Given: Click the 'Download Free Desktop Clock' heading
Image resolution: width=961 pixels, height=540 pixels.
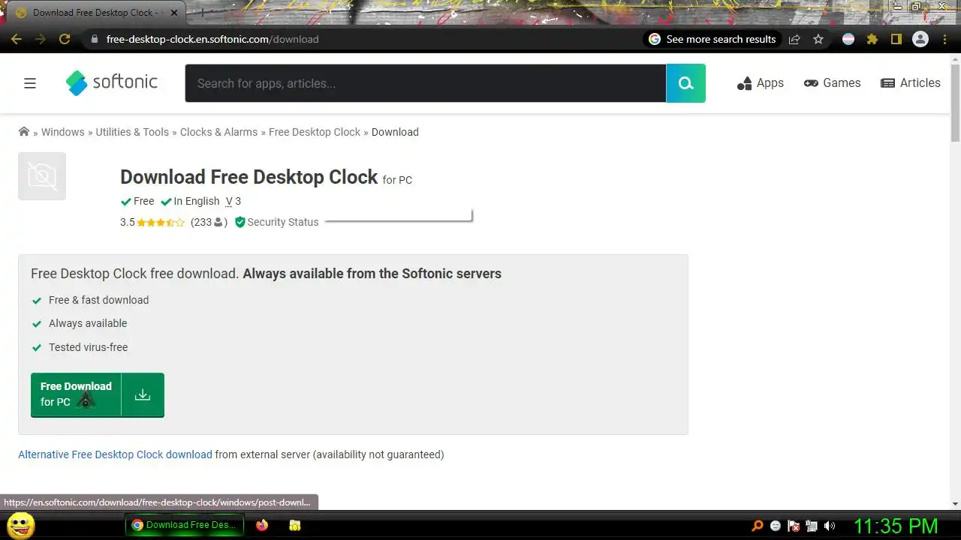Looking at the screenshot, I should coord(249,177).
